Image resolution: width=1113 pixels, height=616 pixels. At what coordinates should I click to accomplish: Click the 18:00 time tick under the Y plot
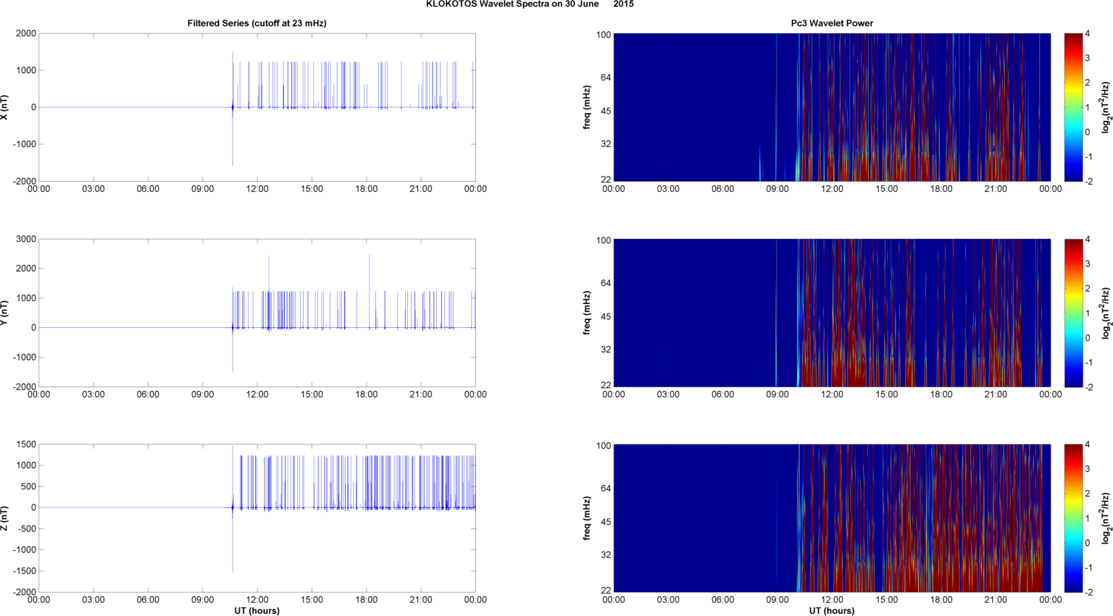coord(367,395)
